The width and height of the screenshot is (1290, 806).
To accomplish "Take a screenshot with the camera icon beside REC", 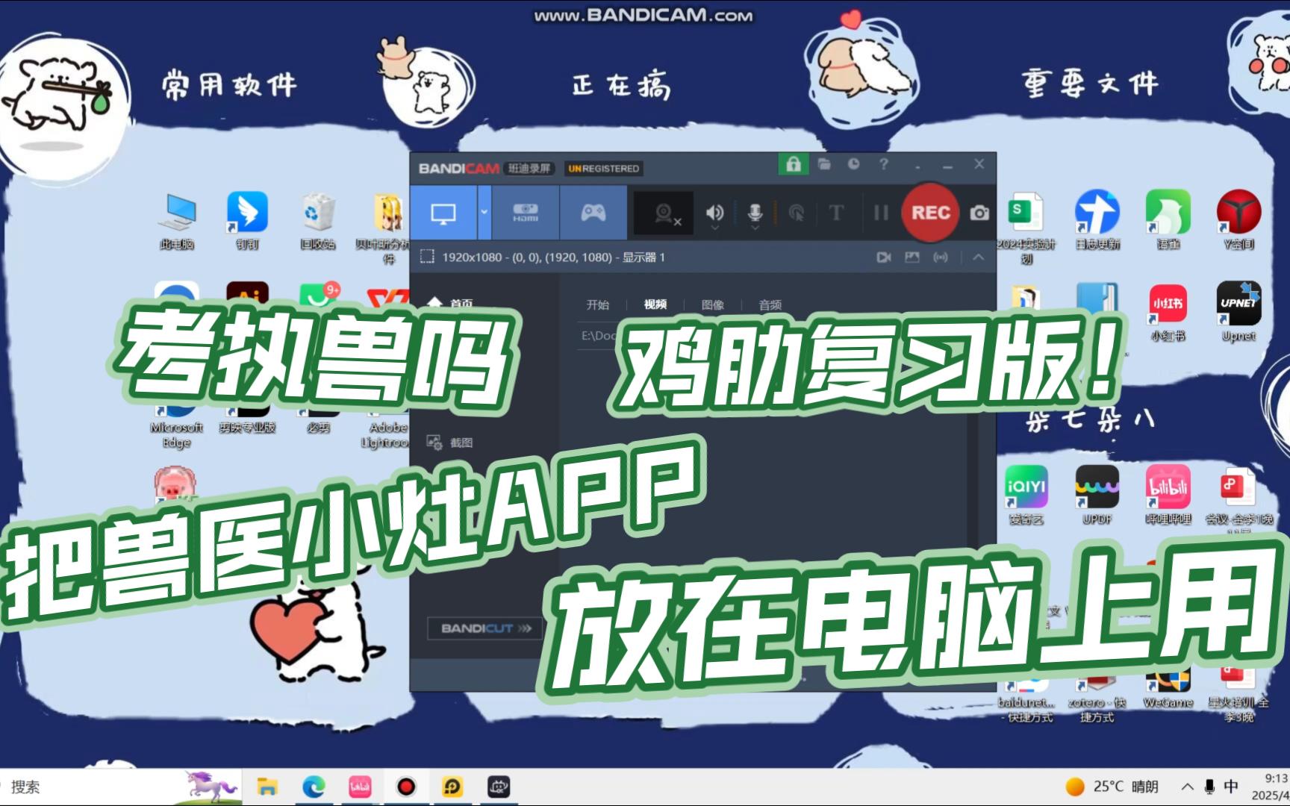I will 979,213.
